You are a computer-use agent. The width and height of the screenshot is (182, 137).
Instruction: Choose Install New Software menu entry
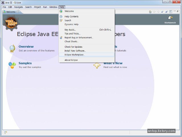coord(87,51)
